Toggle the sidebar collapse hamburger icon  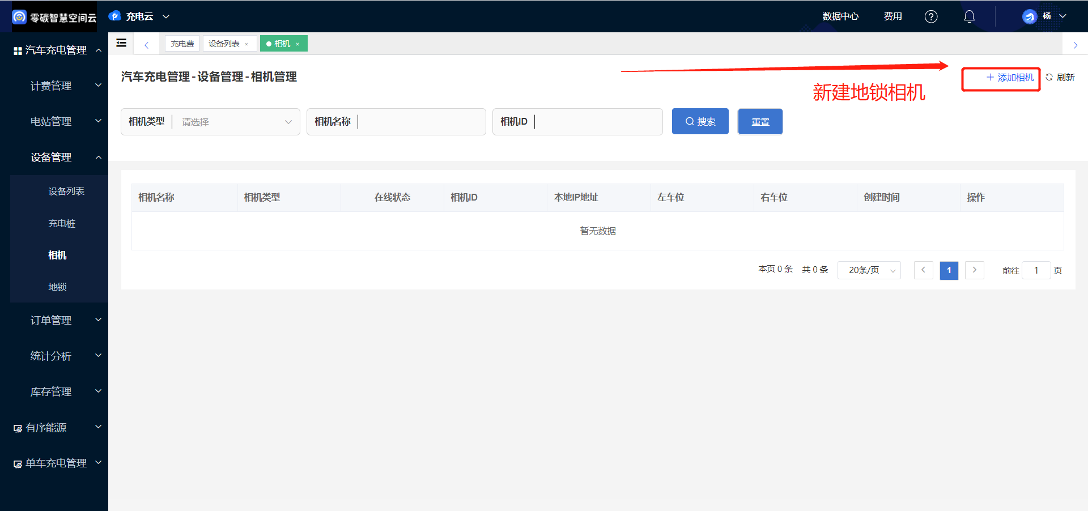121,43
